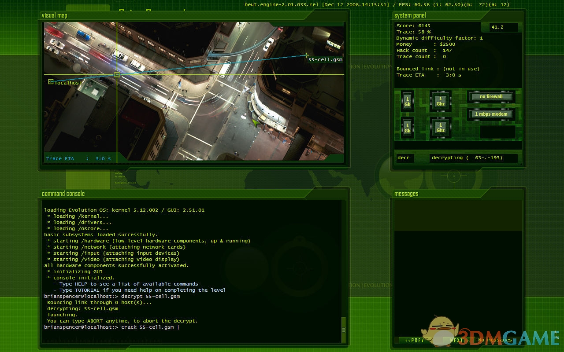The width and height of the screenshot is (564, 352).
Task: Click the 41.2 timer box in system panel
Action: (504, 27)
